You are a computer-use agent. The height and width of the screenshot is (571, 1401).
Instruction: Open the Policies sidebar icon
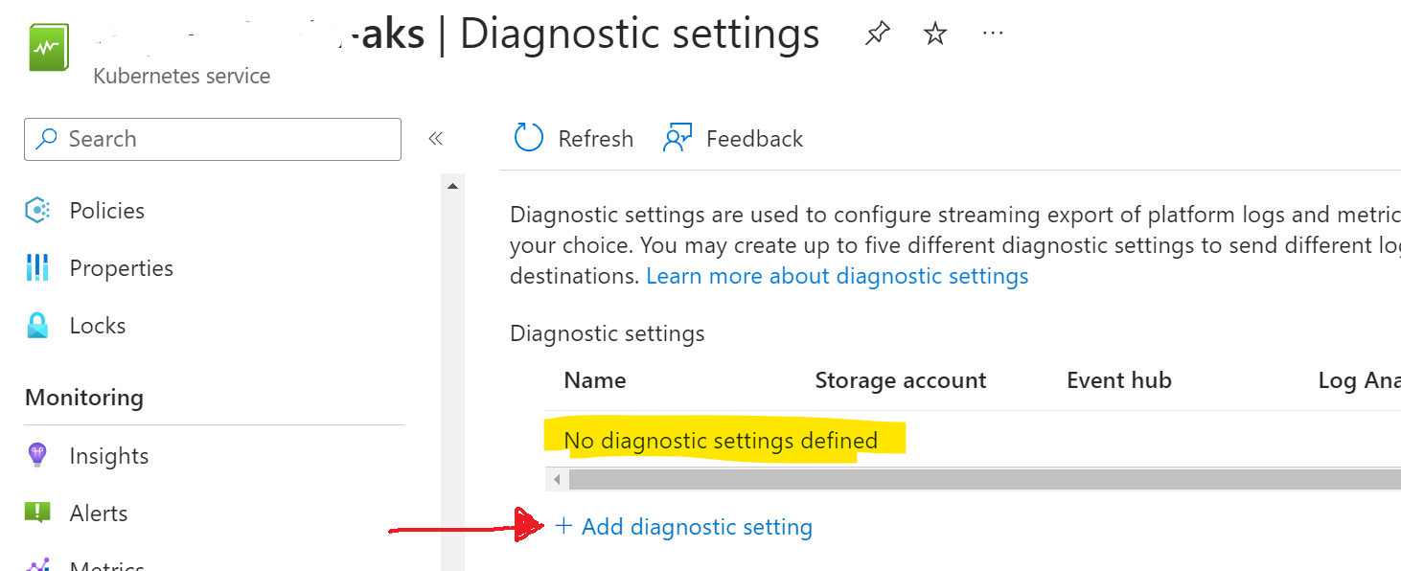tap(36, 210)
